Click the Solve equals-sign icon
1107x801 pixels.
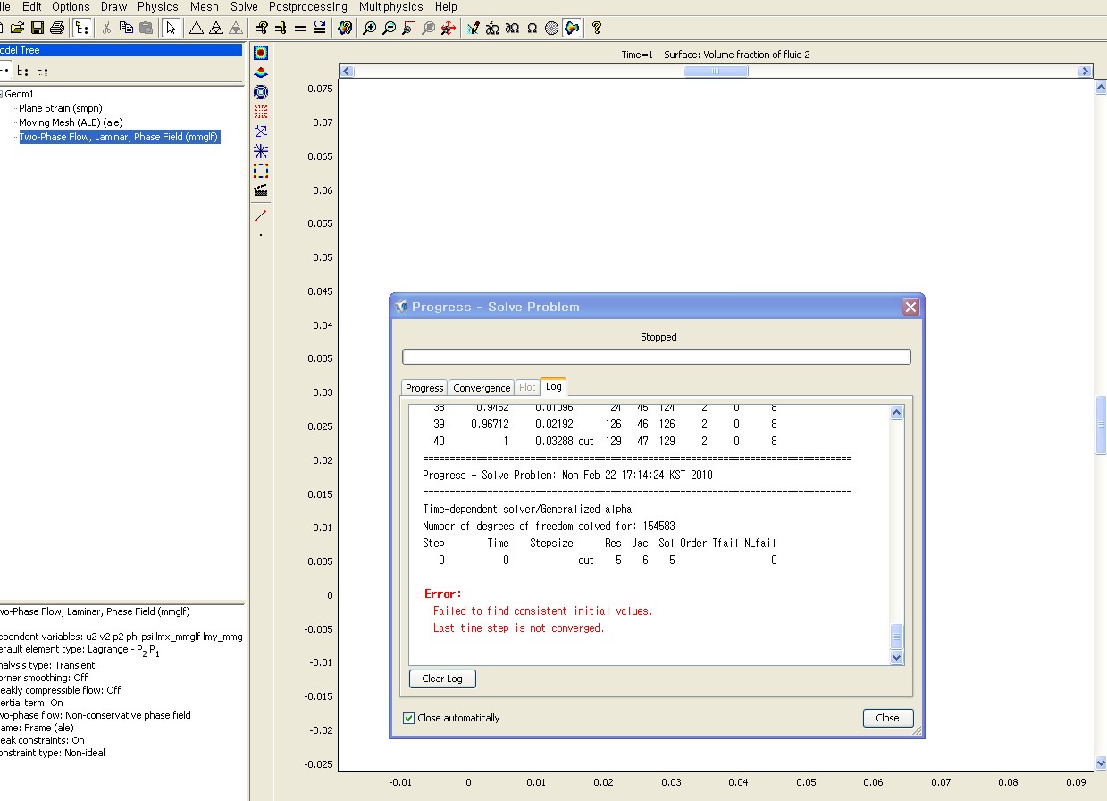click(x=300, y=28)
